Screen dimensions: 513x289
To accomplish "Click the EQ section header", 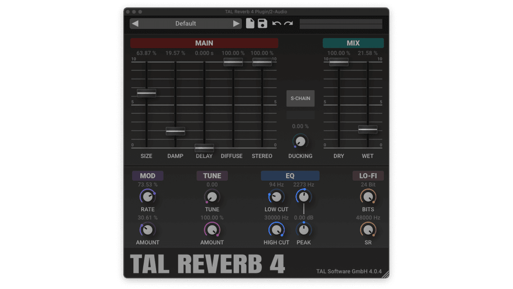I will [x=290, y=176].
